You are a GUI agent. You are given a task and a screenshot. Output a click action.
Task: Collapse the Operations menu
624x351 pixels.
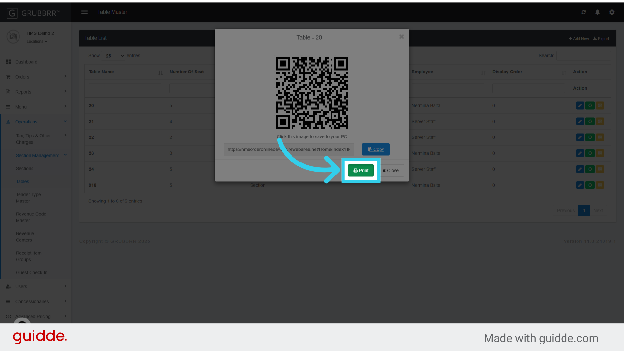point(36,122)
